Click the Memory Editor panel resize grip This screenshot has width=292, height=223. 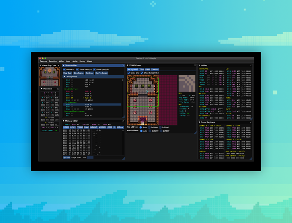(x=123, y=158)
